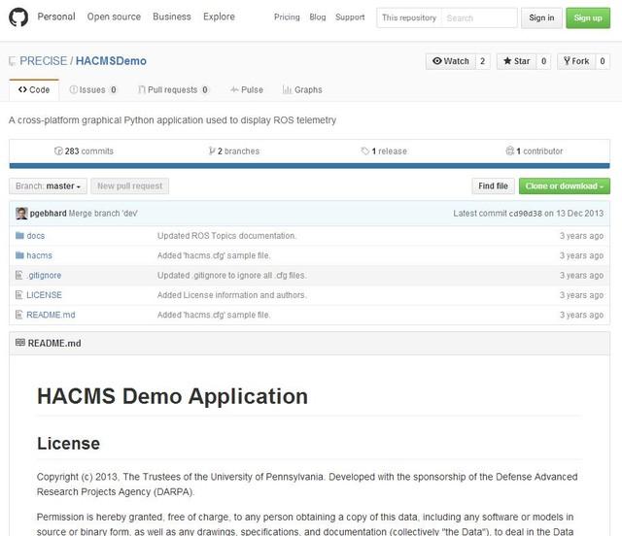Viewport: 622px width, 536px height.
Task: Open latest commit hash cd90d38
Action: coord(525,214)
